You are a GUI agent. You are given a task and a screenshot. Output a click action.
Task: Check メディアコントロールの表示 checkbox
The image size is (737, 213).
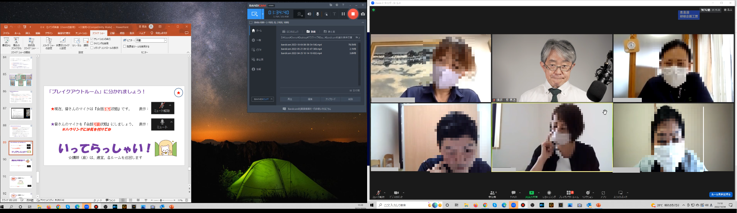pos(92,48)
